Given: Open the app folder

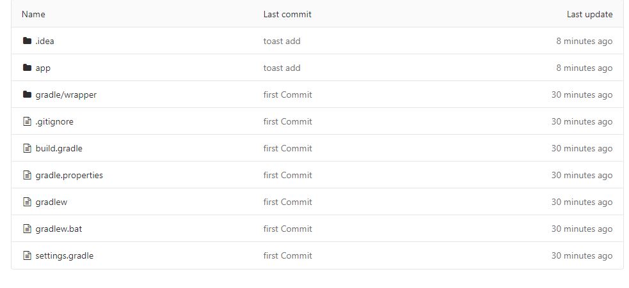Looking at the screenshot, I should [x=43, y=68].
